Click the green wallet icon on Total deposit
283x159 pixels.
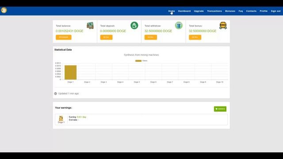pos(134,26)
